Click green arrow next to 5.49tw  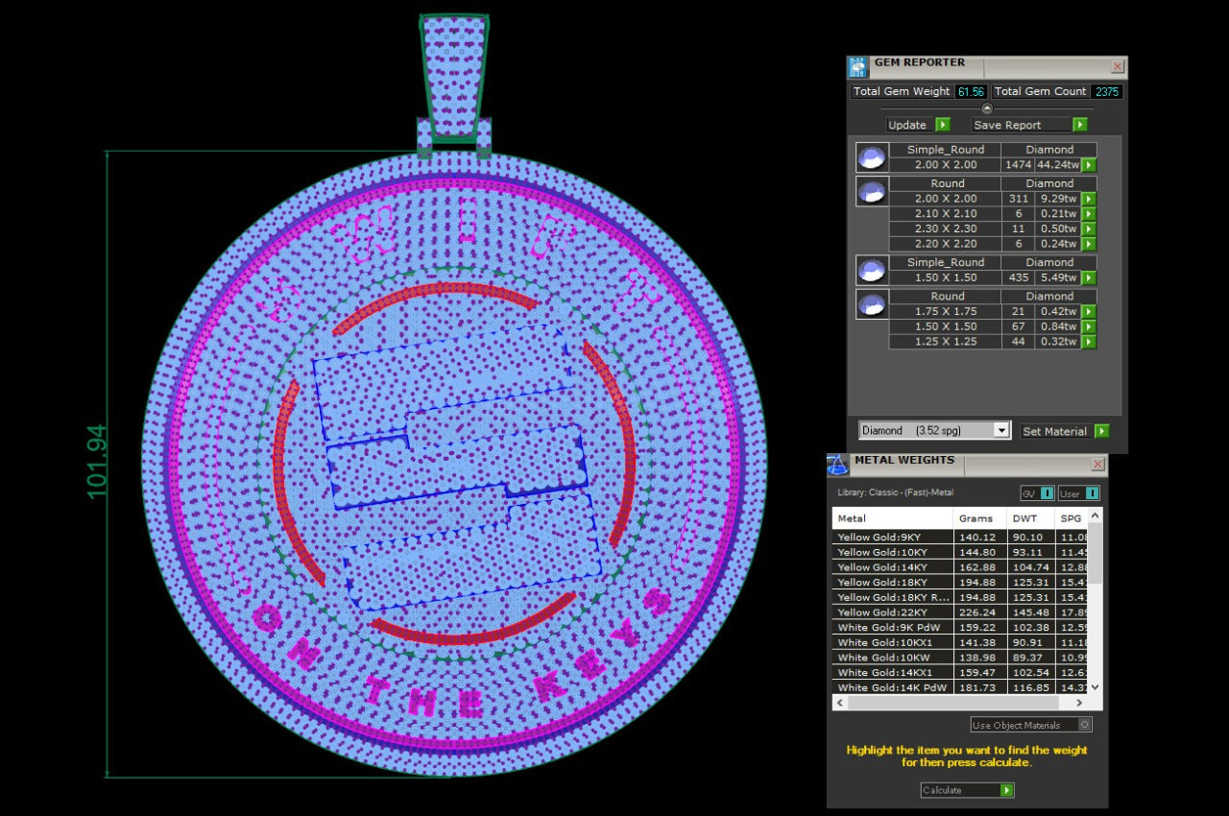(1089, 277)
